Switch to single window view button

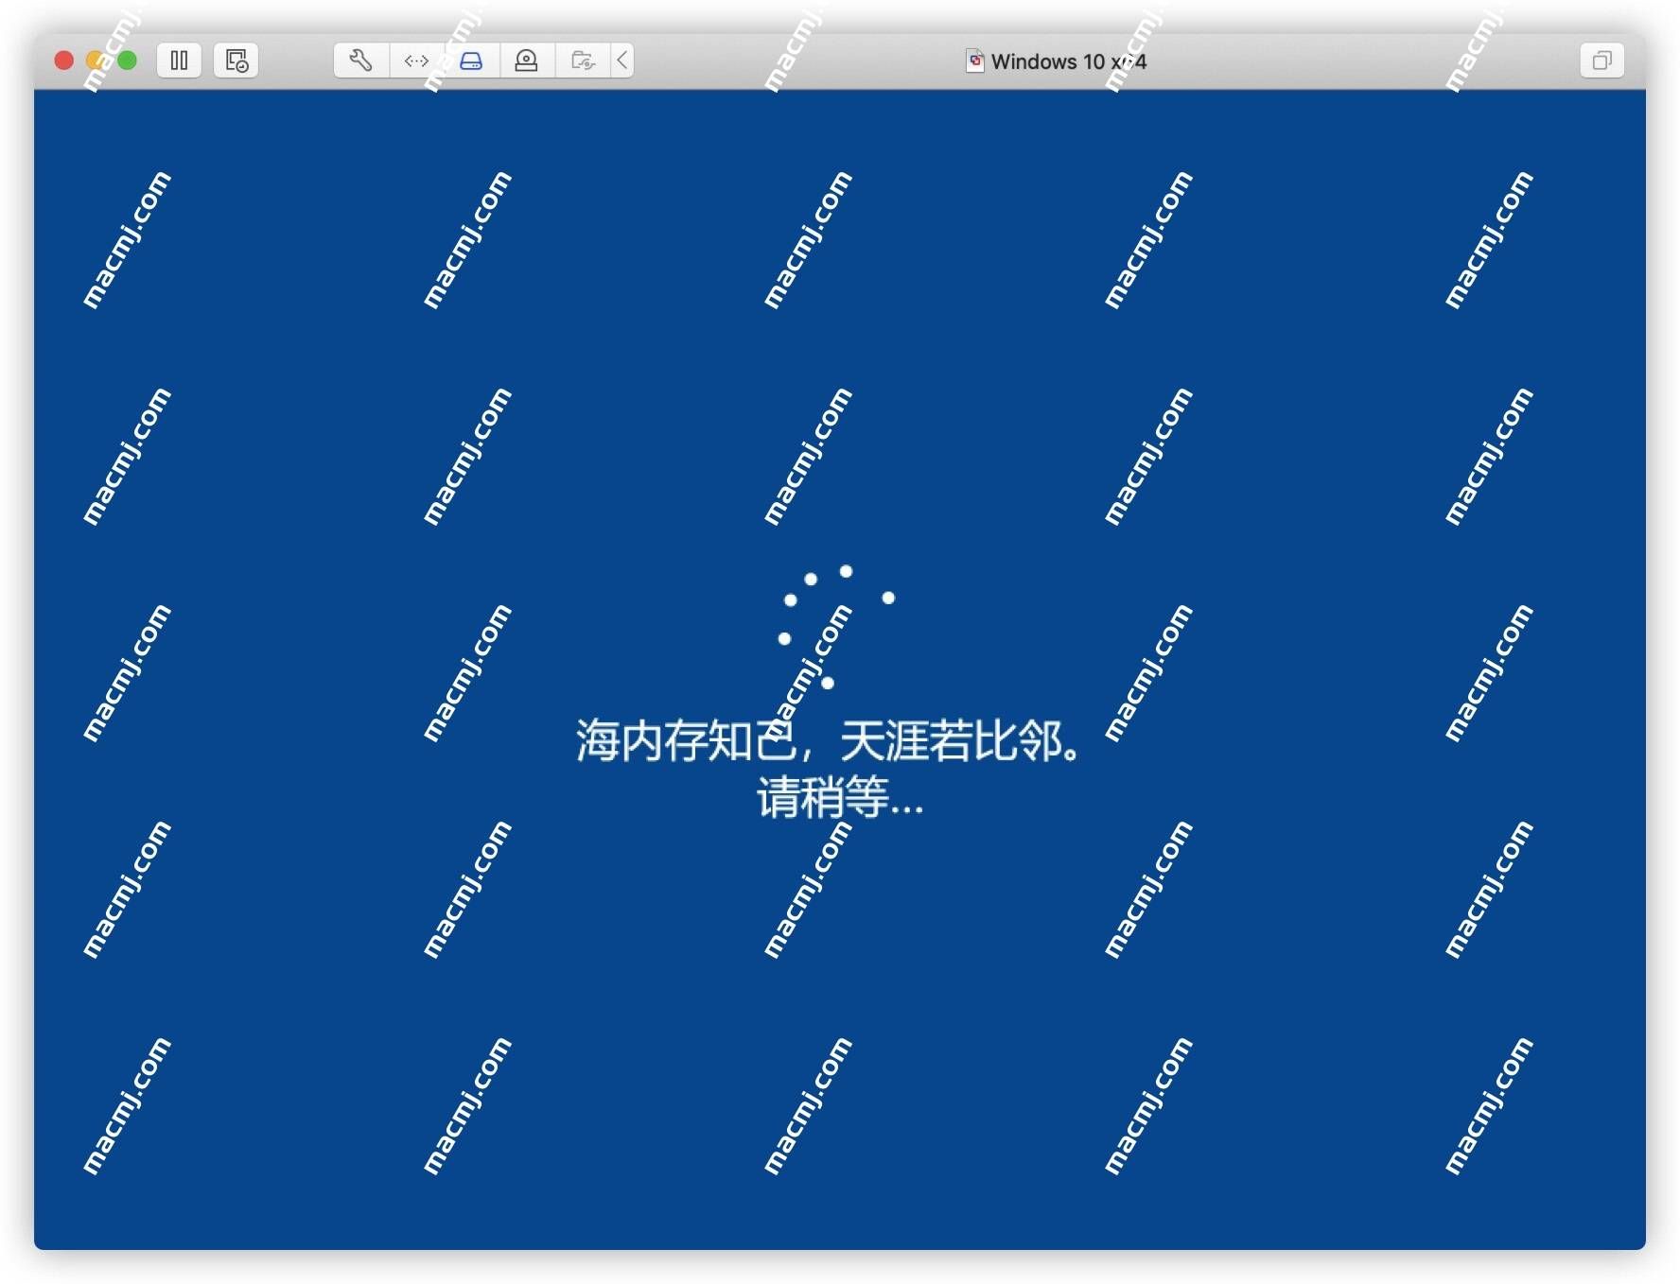[1601, 61]
